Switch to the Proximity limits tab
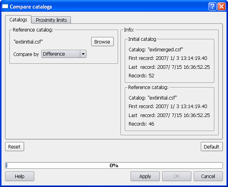The width and height of the screenshot is (228, 187). pyautogui.click(x=51, y=20)
